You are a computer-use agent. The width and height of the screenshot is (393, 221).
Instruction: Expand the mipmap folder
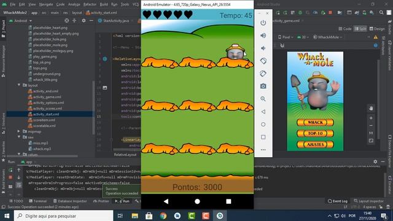(19, 131)
